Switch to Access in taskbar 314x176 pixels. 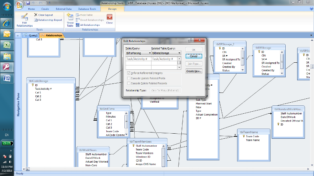coord(7,67)
